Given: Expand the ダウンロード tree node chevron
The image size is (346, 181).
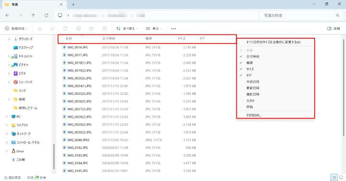Looking at the screenshot, I should pos(9,39).
